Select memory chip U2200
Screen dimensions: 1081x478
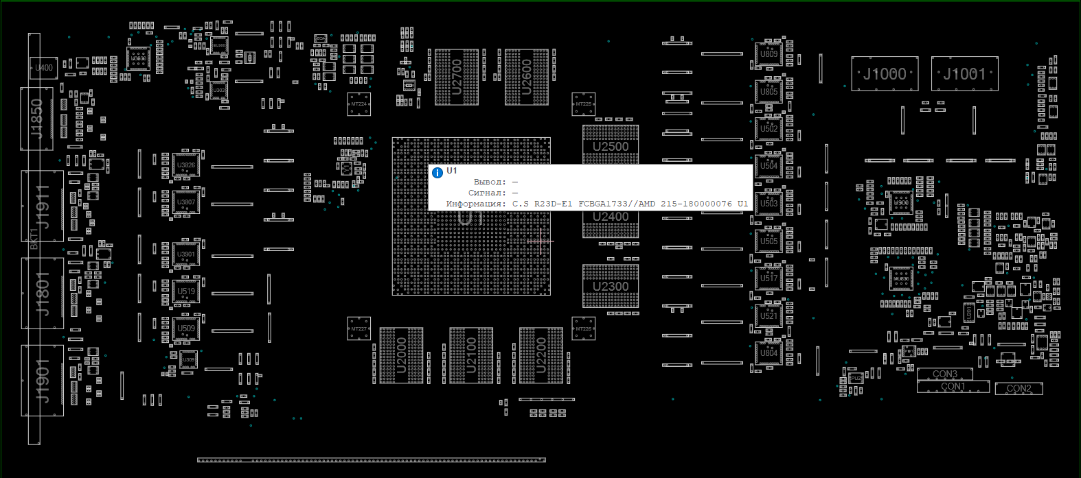(541, 355)
